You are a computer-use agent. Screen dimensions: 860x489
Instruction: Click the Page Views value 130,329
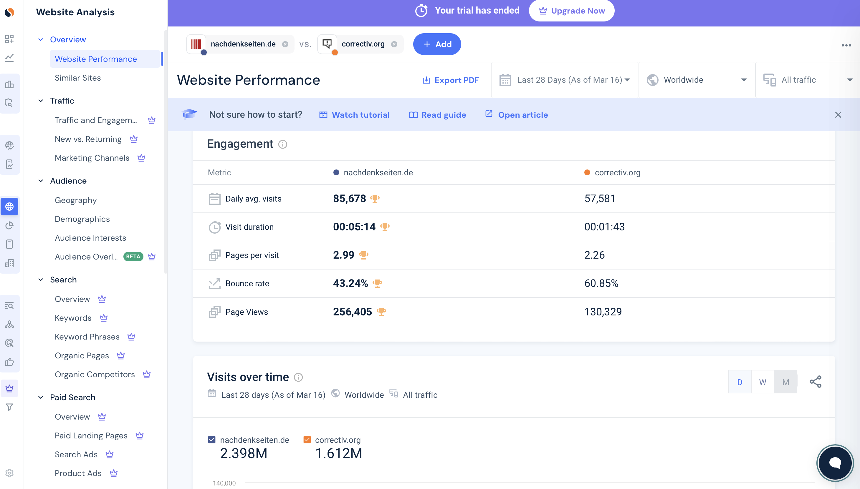click(x=603, y=312)
